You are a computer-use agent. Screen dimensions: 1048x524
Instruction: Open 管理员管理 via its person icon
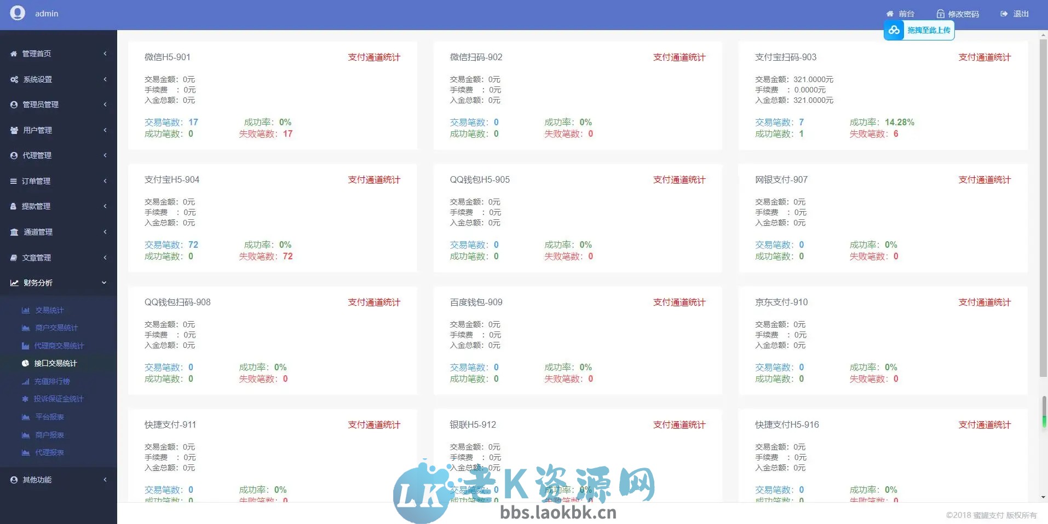(14, 104)
